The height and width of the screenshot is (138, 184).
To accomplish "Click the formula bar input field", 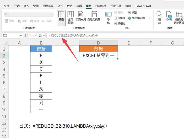I will click(x=115, y=35).
